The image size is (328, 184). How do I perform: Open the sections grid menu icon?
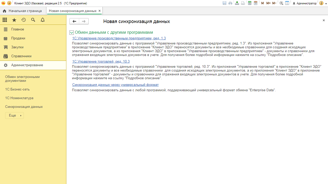tap(5, 20)
